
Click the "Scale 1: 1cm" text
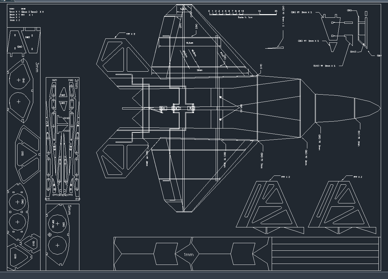(245, 17)
